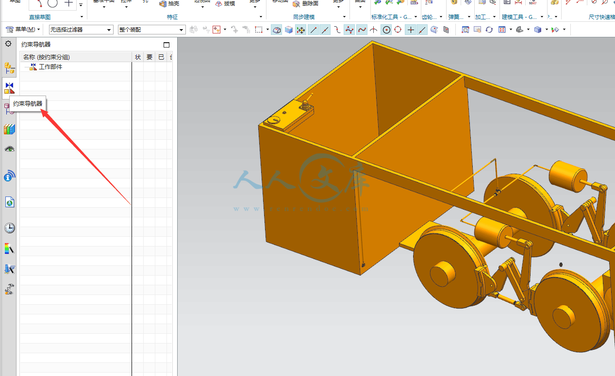Click the Draft (拔模) tool
Screen dimensions: 615x376
(x=225, y=3)
